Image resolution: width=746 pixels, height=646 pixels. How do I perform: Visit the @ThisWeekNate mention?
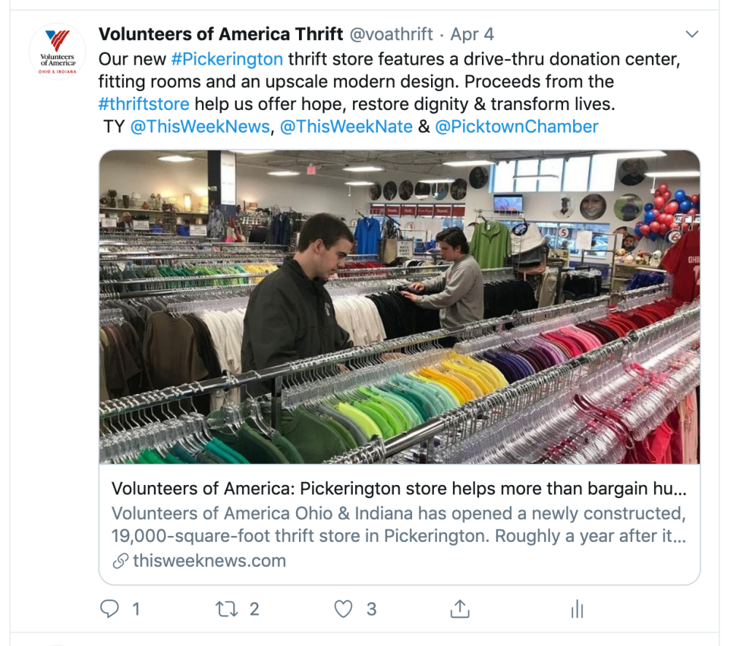[346, 127]
